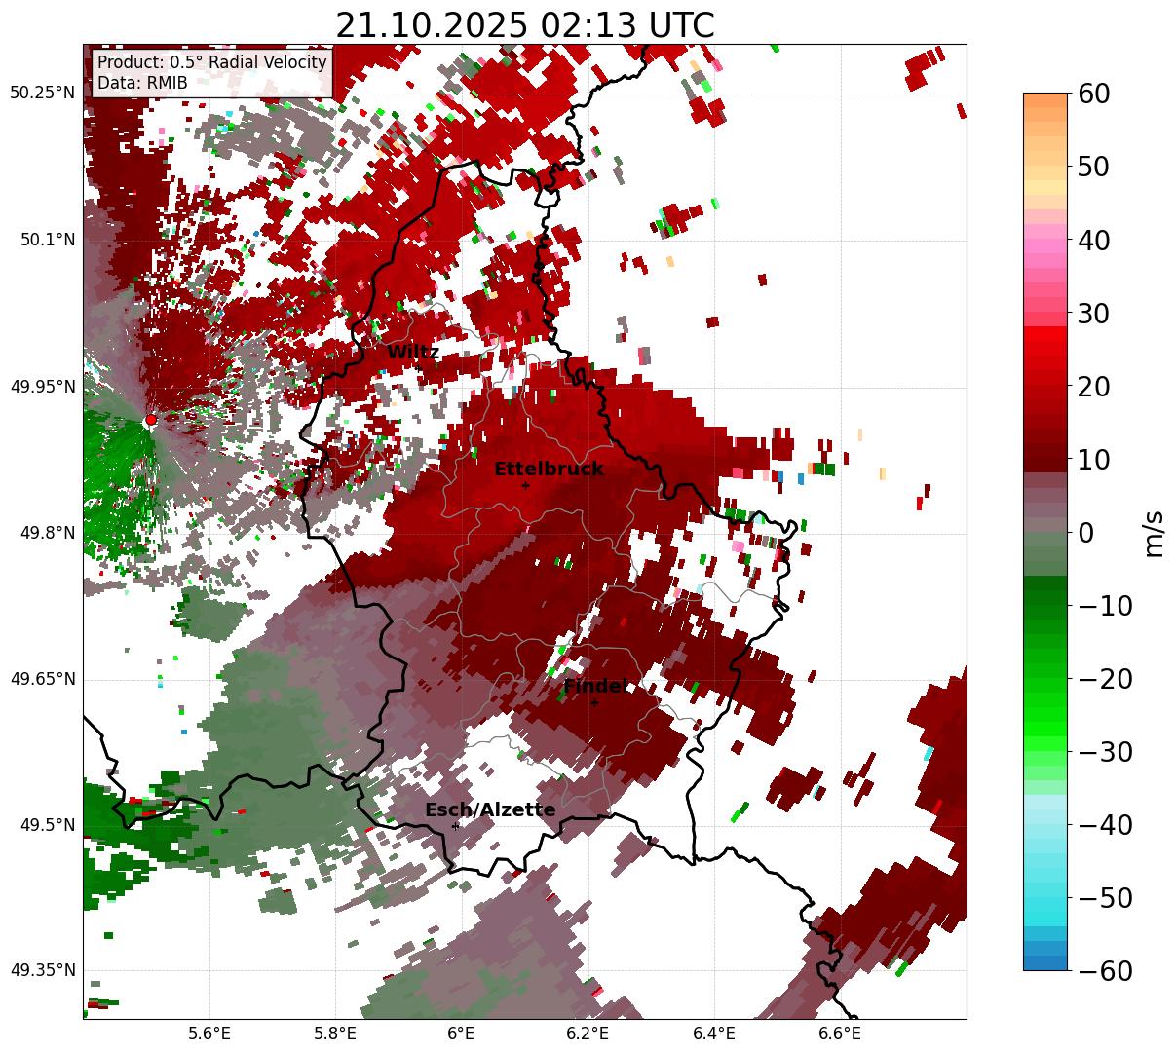Click the 49.5°N latitude tick label
1176x1053 pixels.
47,825
